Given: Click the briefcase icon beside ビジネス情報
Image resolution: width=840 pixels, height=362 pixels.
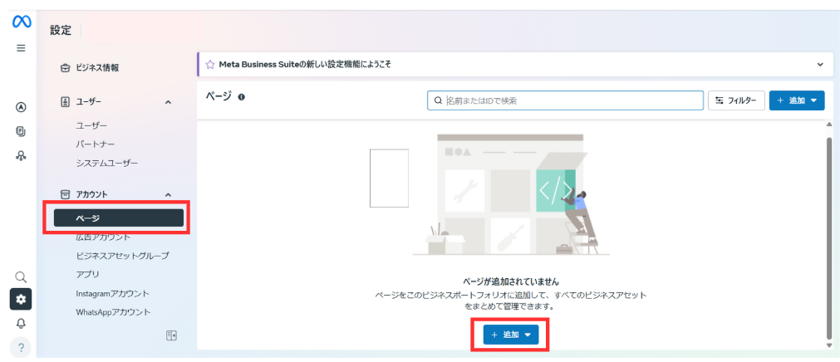Looking at the screenshot, I should click(66, 68).
